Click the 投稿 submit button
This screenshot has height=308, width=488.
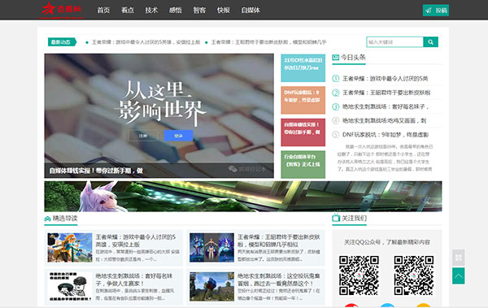(x=436, y=11)
